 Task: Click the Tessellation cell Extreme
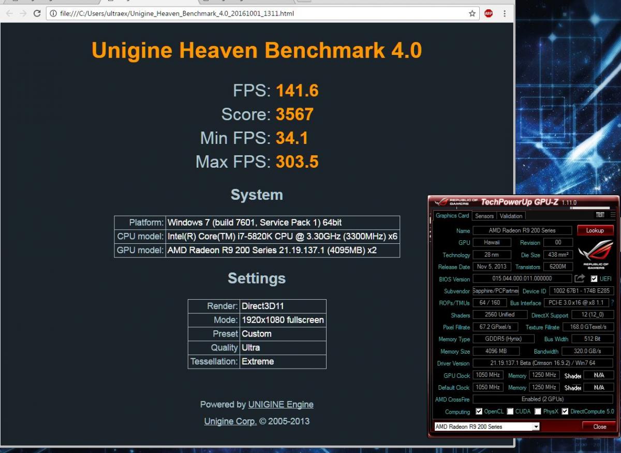(x=283, y=361)
